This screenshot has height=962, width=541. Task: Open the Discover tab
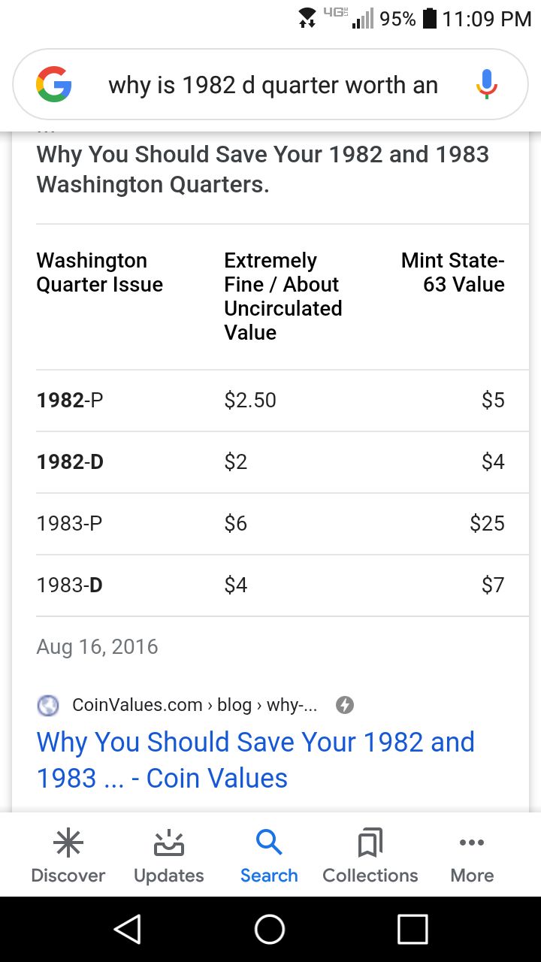pyautogui.click(x=68, y=857)
